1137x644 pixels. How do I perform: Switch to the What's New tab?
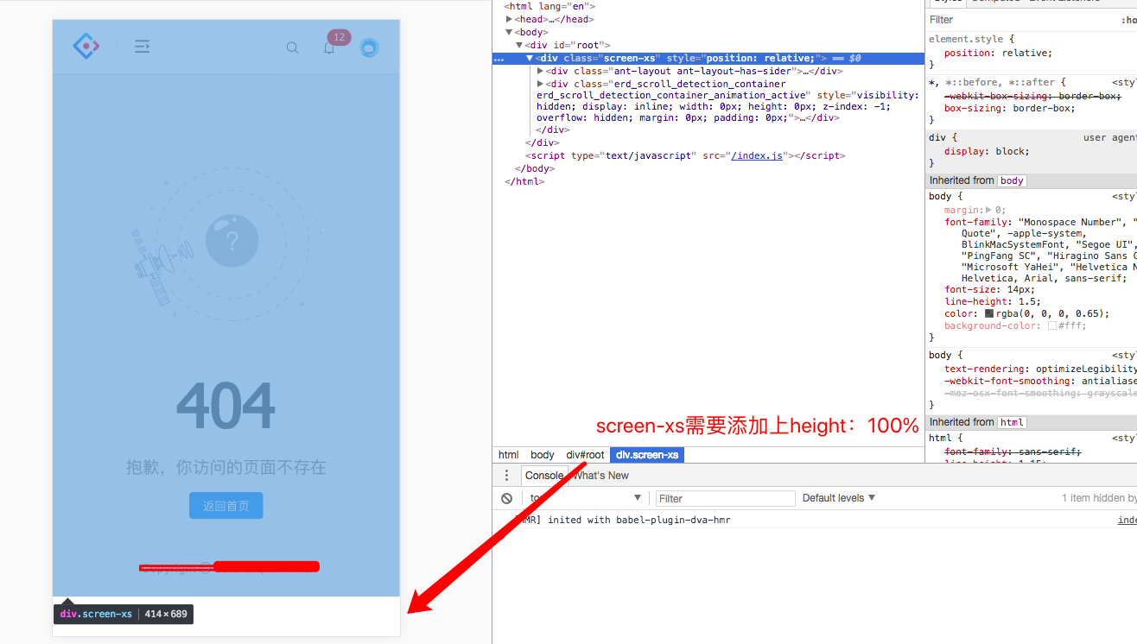click(601, 476)
